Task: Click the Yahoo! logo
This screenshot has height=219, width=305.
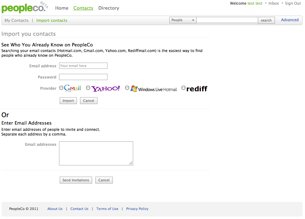Action: tap(106, 89)
